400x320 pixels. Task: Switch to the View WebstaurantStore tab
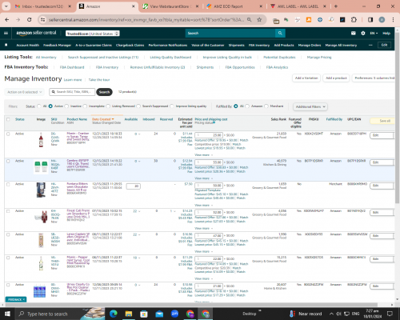(170, 6)
